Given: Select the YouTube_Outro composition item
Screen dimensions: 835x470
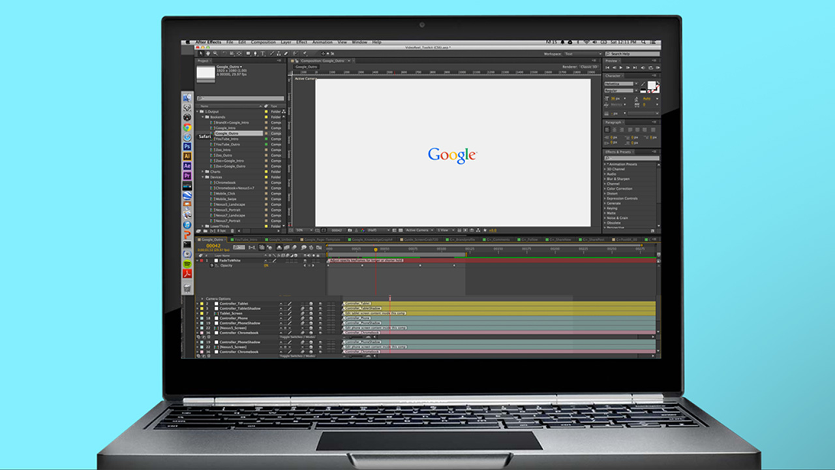Looking at the screenshot, I should (x=227, y=144).
